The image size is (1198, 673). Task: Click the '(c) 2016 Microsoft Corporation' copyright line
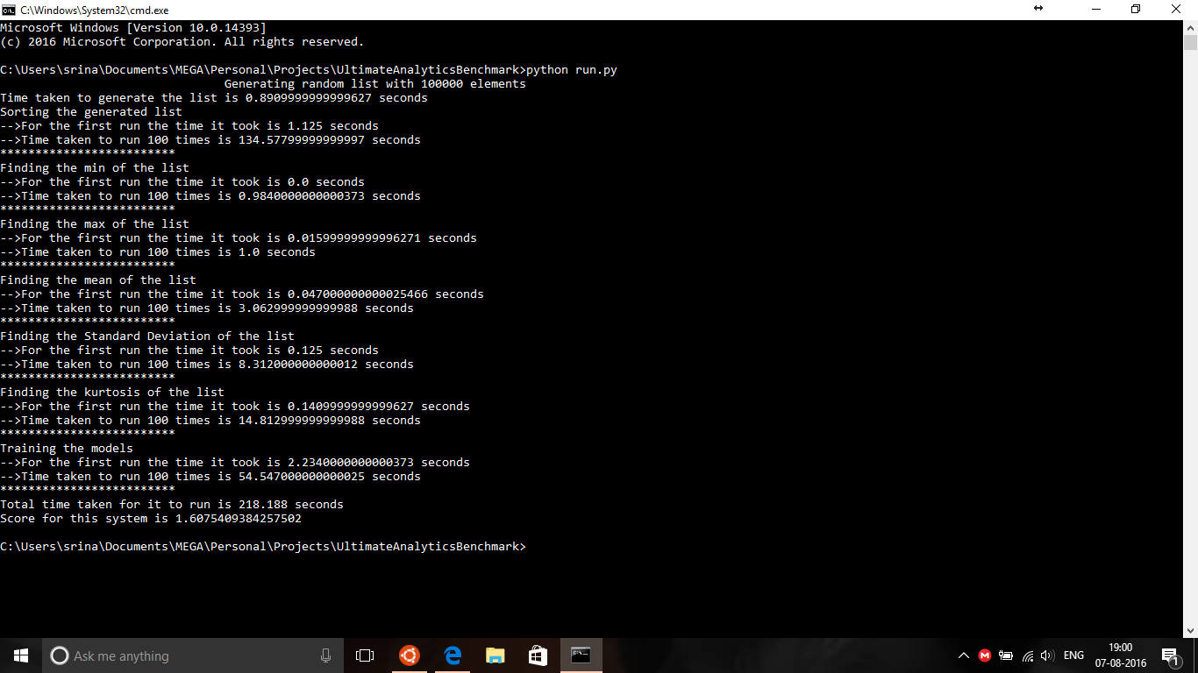[x=182, y=42]
